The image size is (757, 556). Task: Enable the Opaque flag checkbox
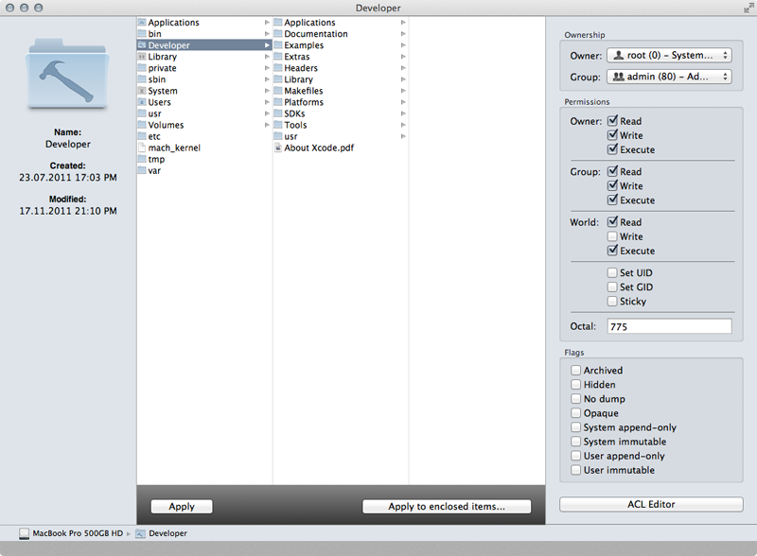(x=575, y=413)
